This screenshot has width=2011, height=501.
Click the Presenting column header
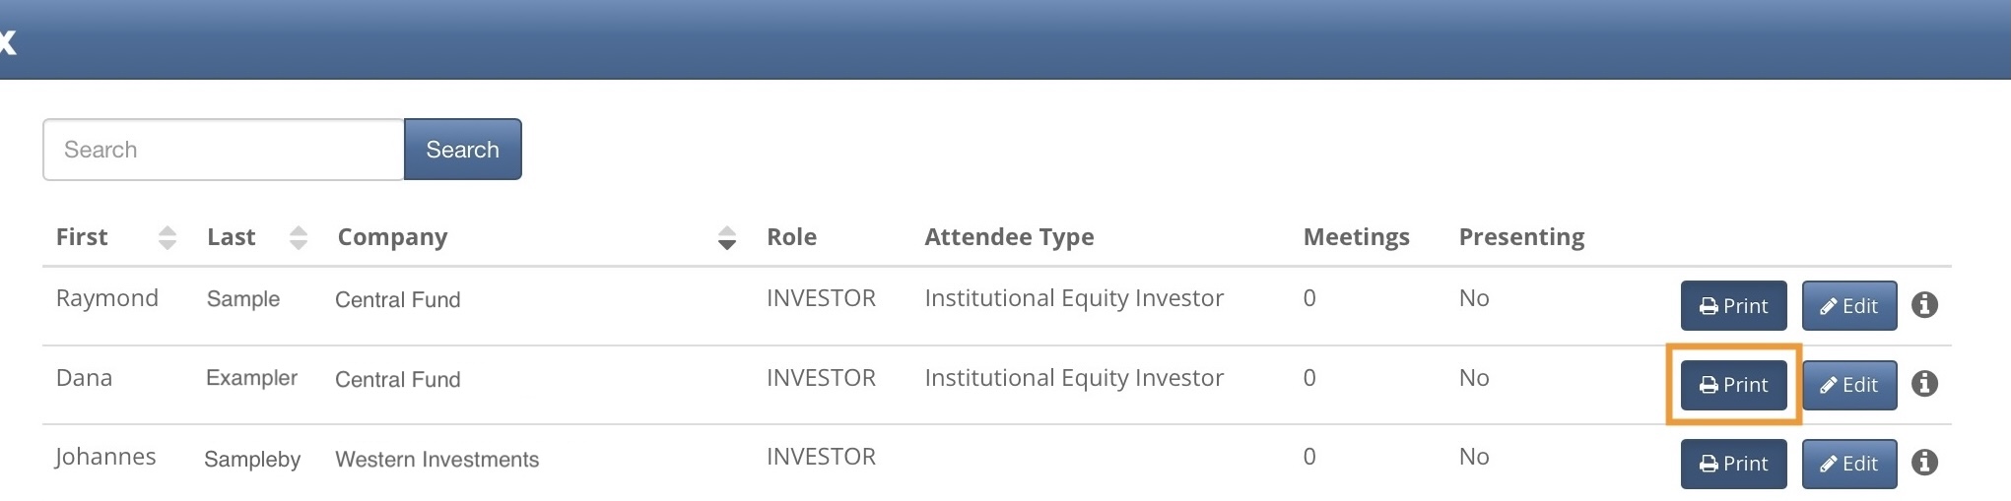click(1521, 237)
